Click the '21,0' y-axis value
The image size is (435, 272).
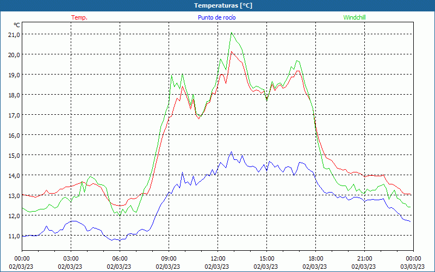click(x=14, y=34)
